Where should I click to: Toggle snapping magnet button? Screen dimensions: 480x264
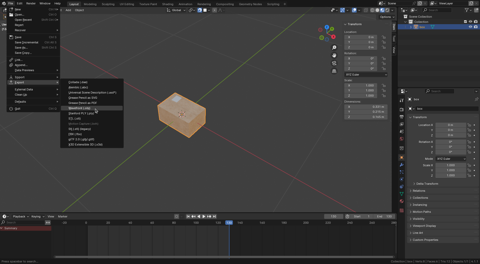[200, 10]
